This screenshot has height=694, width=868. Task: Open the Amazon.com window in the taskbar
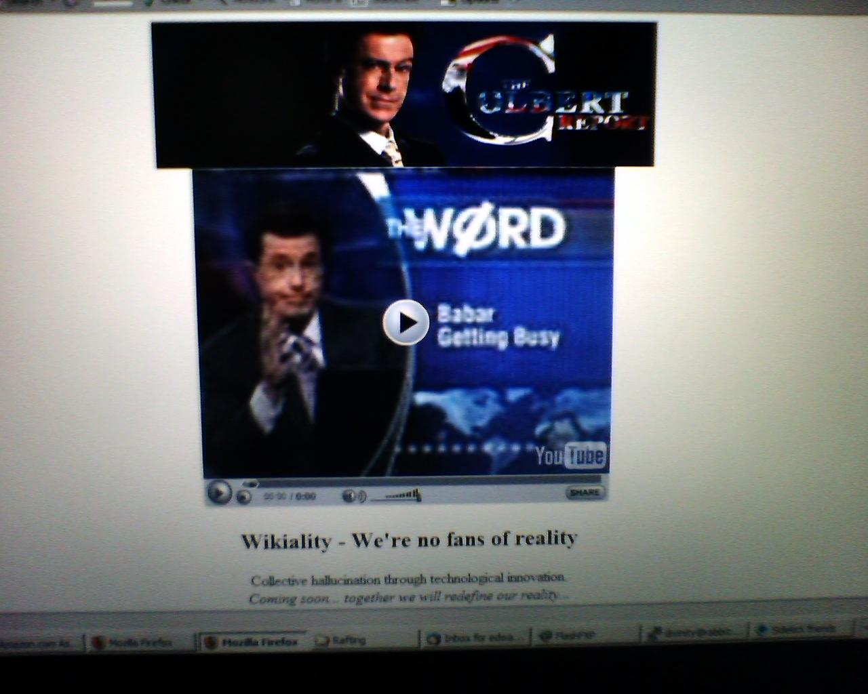click(37, 644)
